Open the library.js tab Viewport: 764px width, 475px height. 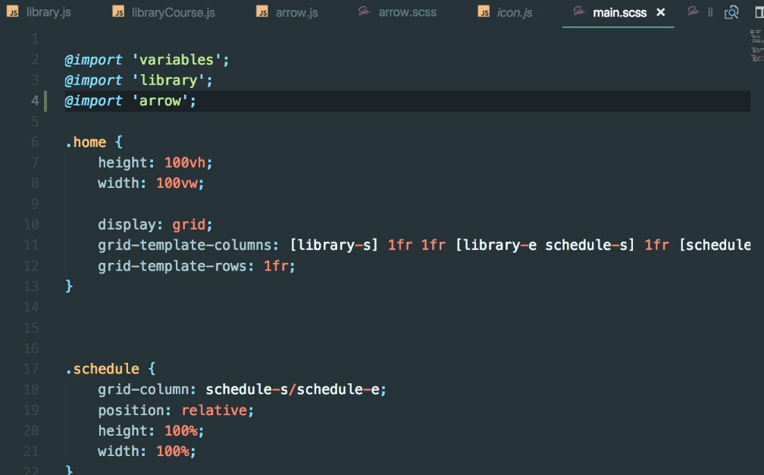pos(47,12)
